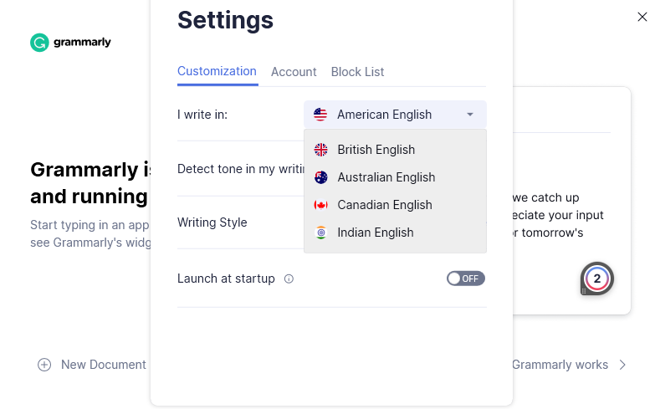Open the Grammarly works link
660x409 pixels.
[x=560, y=365]
